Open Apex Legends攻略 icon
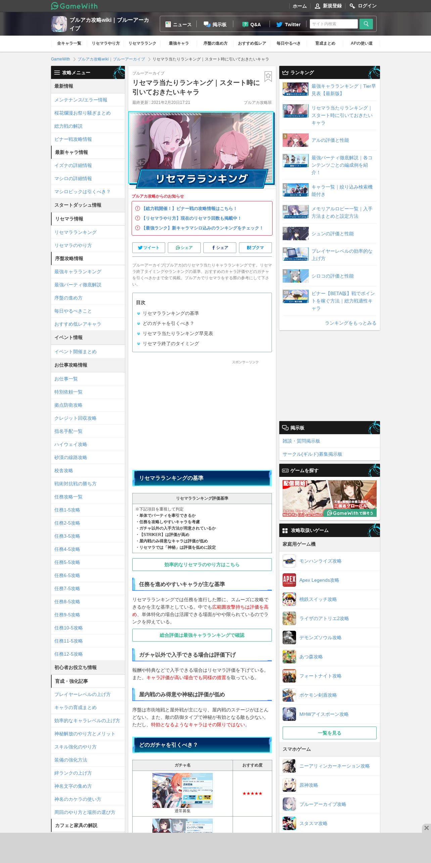This screenshot has width=431, height=863. [289, 580]
